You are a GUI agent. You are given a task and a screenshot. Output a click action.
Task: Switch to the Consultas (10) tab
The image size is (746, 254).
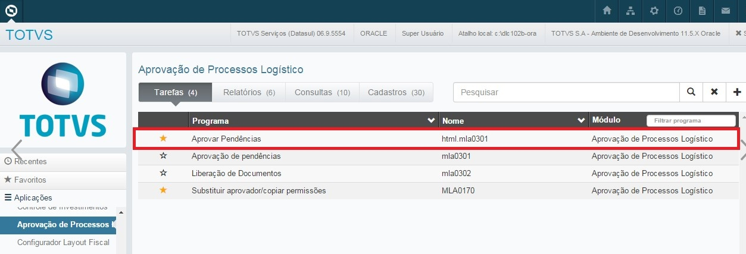click(x=322, y=92)
